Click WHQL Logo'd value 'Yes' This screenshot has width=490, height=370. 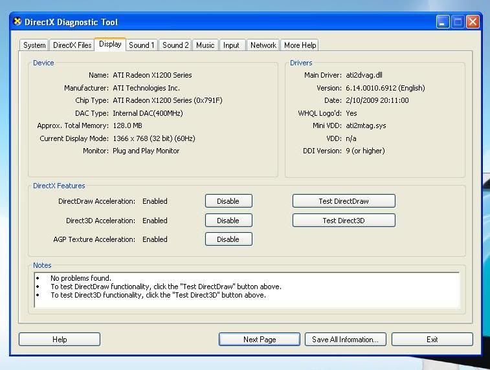pyautogui.click(x=351, y=113)
